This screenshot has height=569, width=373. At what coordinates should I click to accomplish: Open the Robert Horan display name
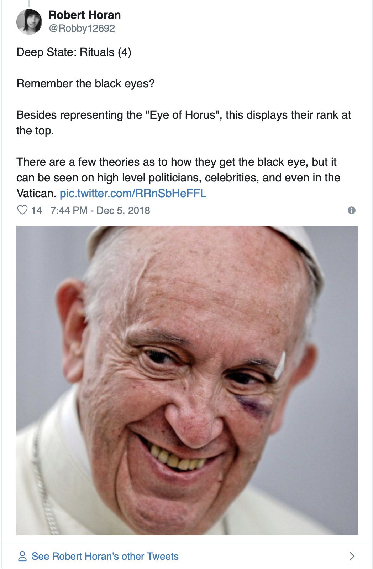click(85, 15)
